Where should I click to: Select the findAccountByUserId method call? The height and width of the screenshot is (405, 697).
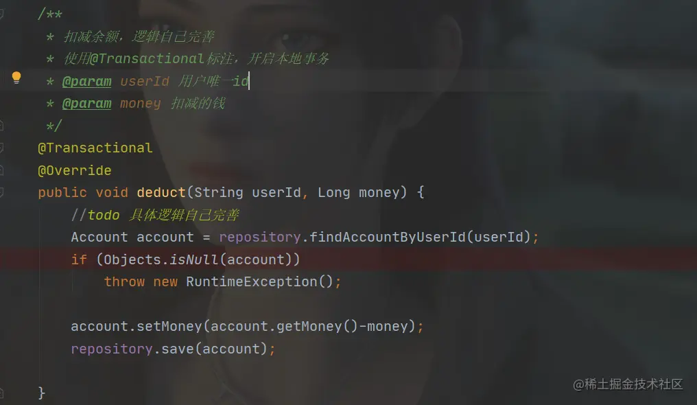coord(387,237)
